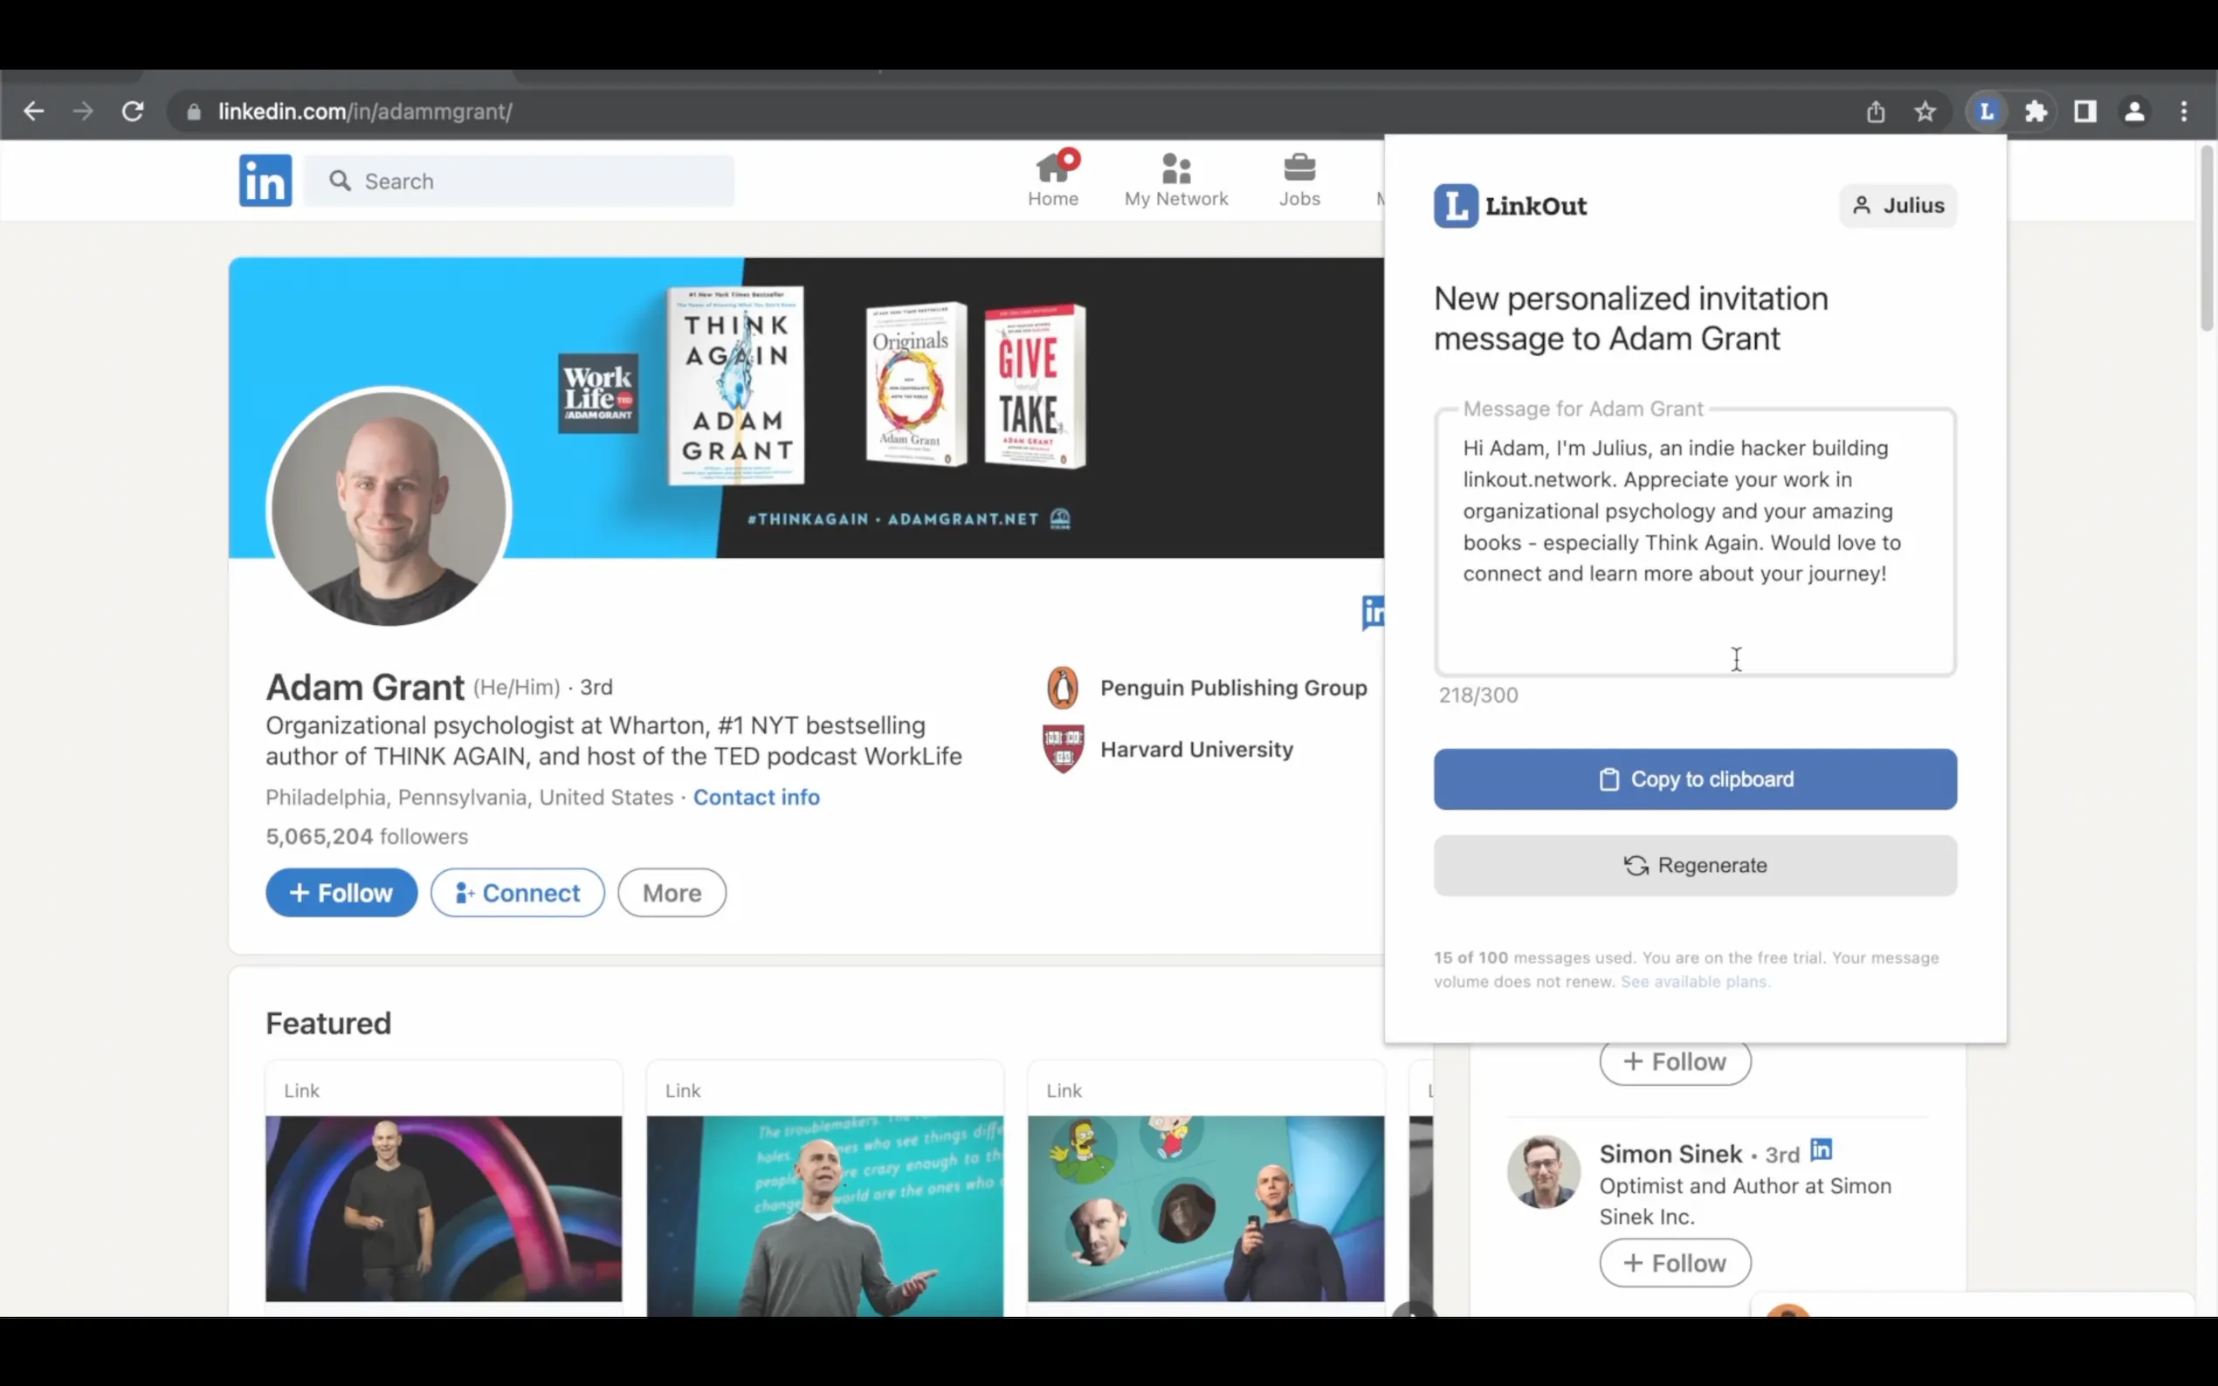The width and height of the screenshot is (2218, 1386).
Task: Click the LinkedIn logo
Action: tap(265, 181)
